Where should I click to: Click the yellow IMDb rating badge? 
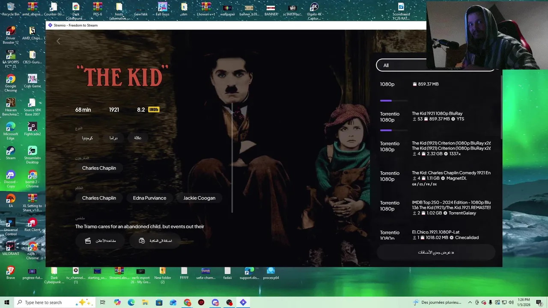(x=154, y=110)
